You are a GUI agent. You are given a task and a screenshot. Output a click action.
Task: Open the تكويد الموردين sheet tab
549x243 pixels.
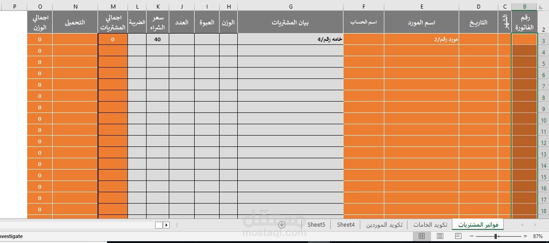[384, 225]
